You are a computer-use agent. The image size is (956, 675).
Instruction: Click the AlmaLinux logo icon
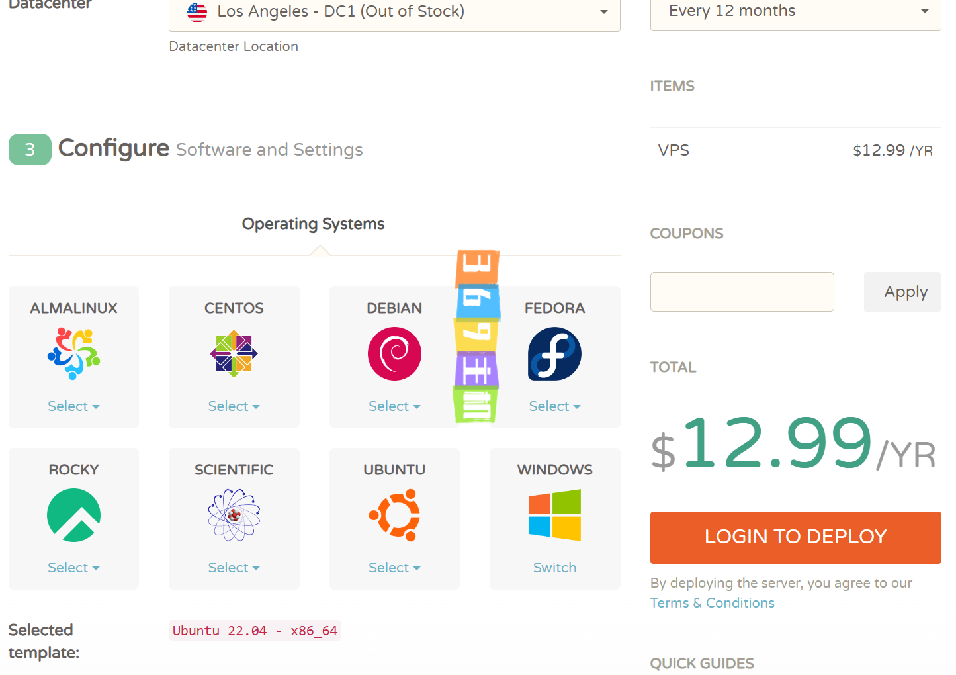[73, 354]
